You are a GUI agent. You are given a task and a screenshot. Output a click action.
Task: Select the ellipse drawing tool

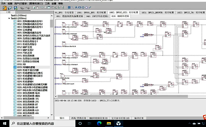(x=87, y=8)
